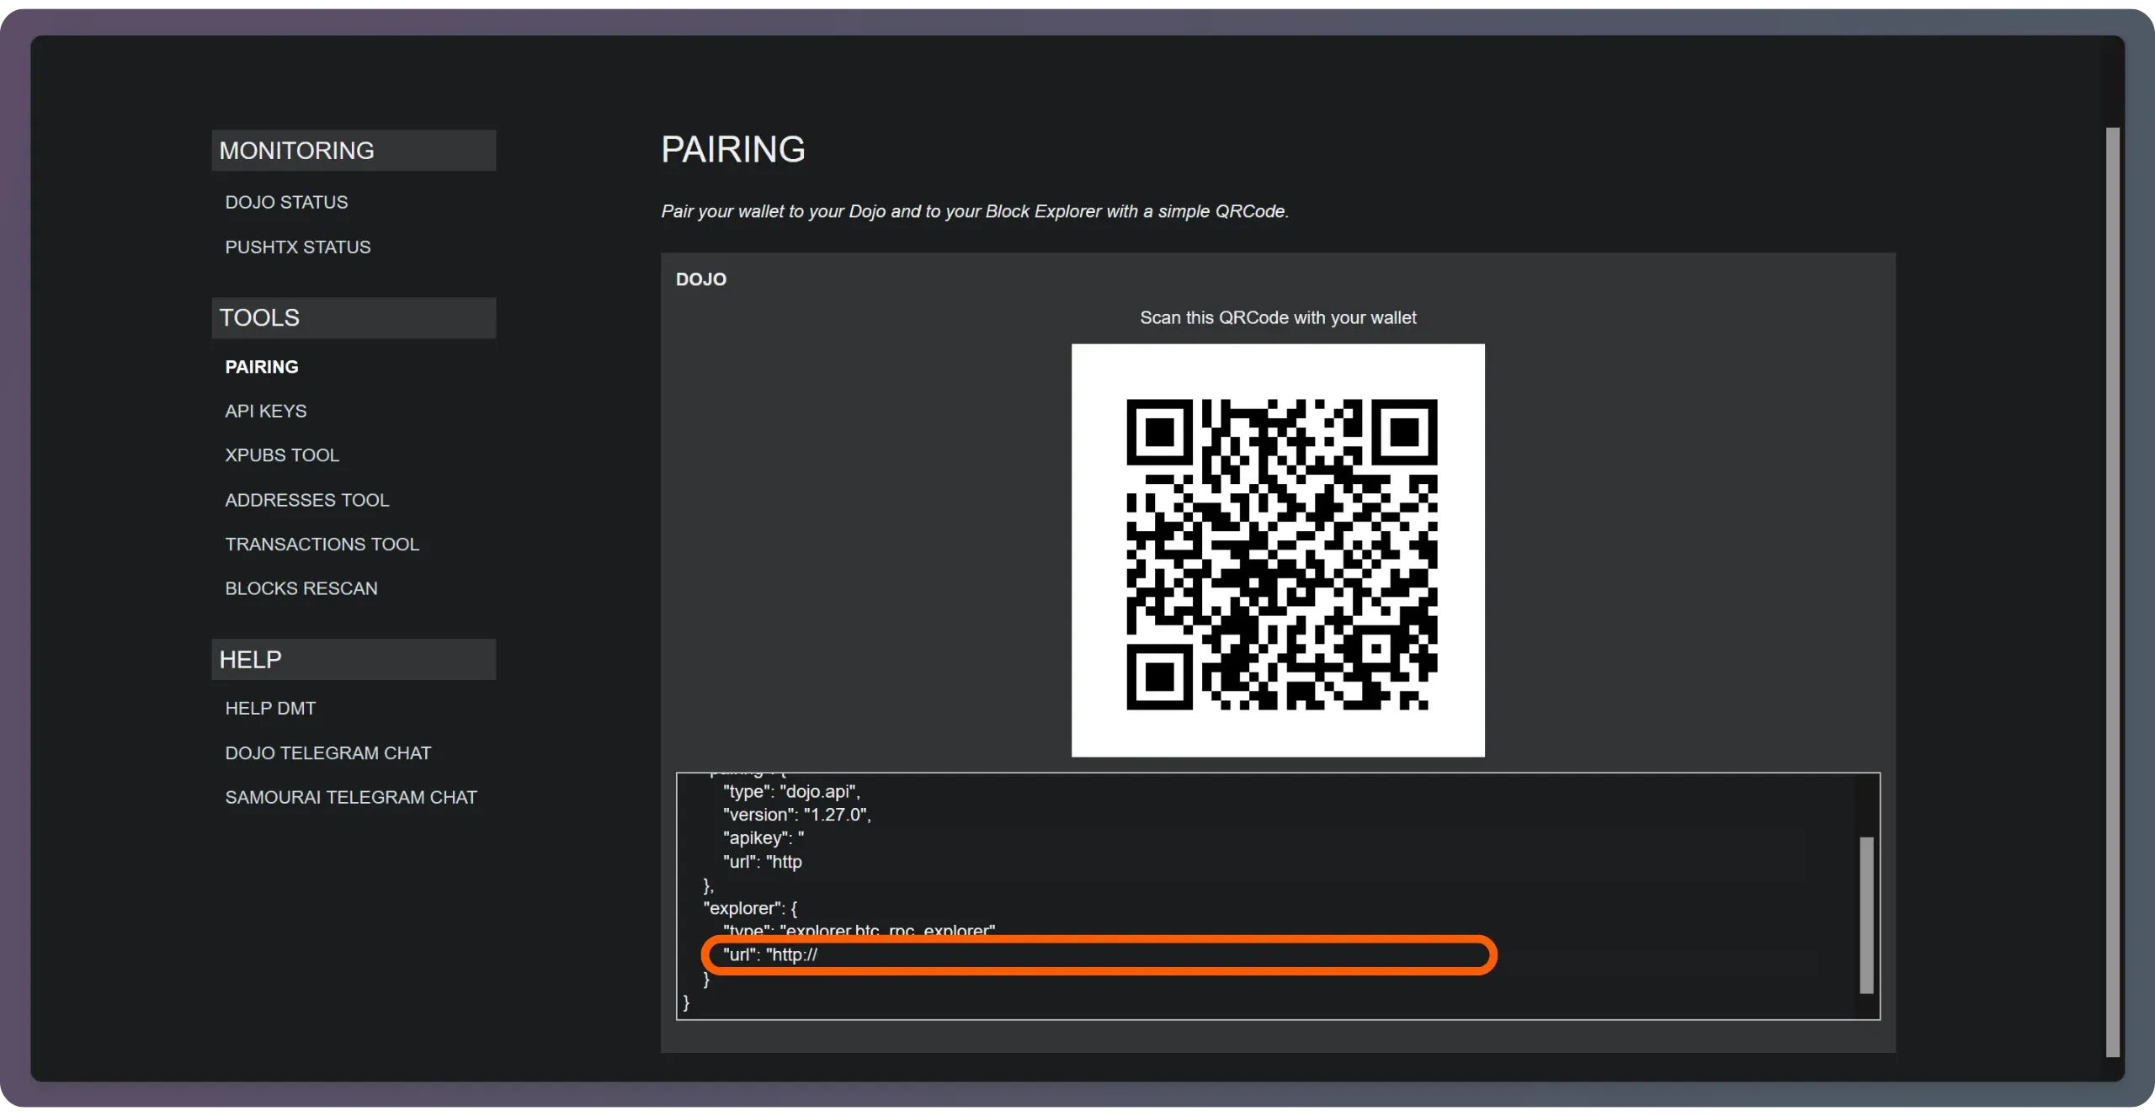Open the Samourai Telegram Chat link
This screenshot has width=2155, height=1116.
pyautogui.click(x=350, y=797)
